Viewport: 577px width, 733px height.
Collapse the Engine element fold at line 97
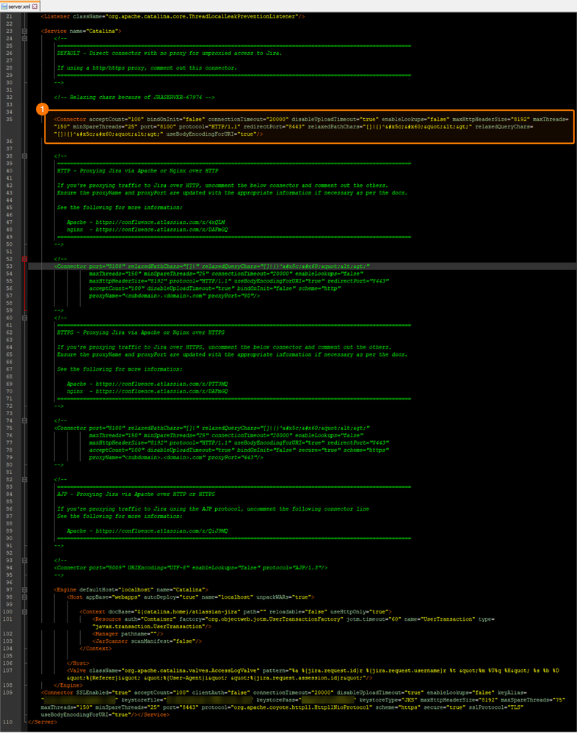coord(25,590)
